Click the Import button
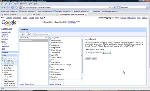Viewport: 150px width, 91px height. [x=88, y=58]
